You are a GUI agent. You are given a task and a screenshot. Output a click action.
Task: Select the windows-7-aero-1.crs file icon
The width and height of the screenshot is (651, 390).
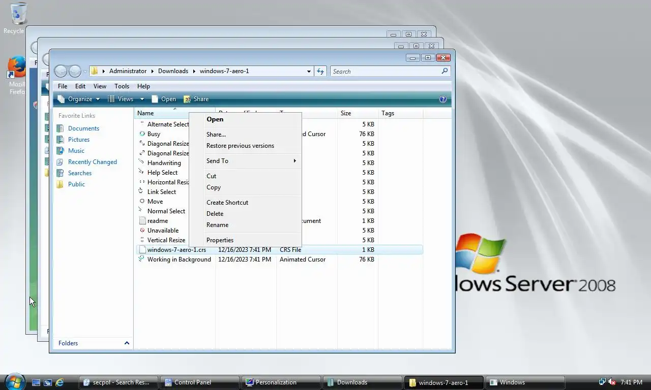click(x=142, y=250)
